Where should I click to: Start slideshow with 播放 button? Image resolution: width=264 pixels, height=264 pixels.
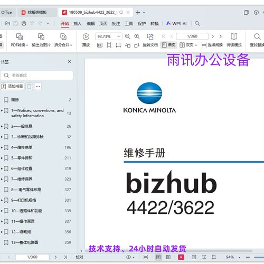point(86,40)
